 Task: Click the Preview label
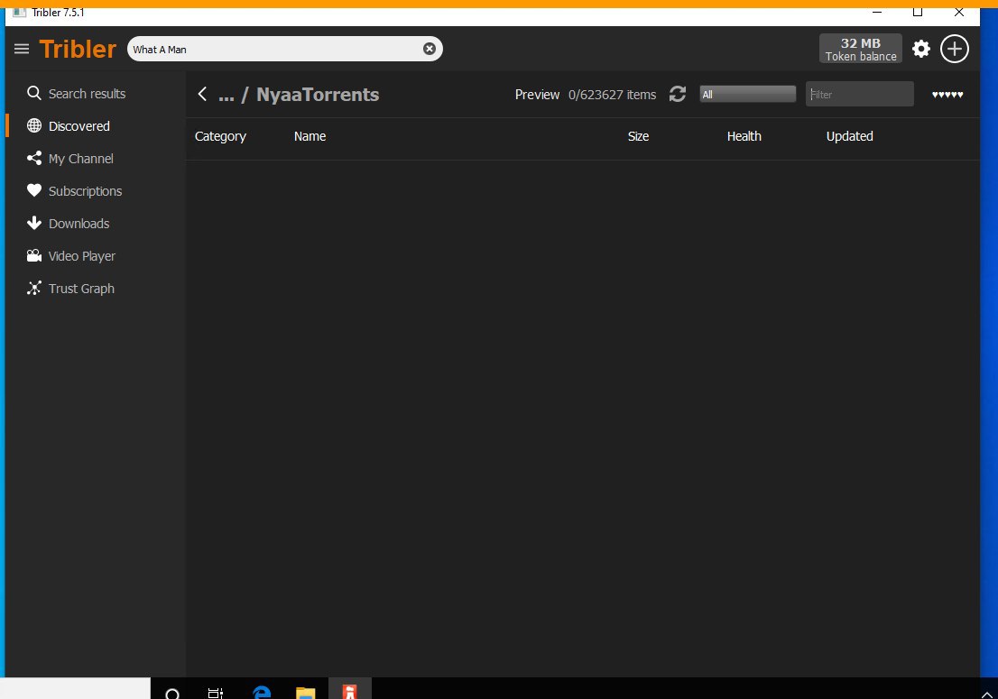[x=537, y=94]
